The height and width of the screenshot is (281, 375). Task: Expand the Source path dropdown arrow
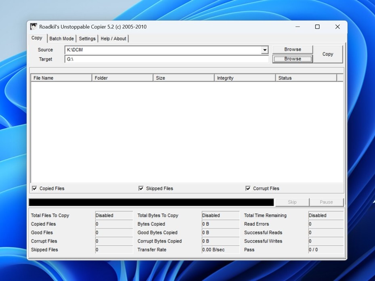pyautogui.click(x=264, y=50)
